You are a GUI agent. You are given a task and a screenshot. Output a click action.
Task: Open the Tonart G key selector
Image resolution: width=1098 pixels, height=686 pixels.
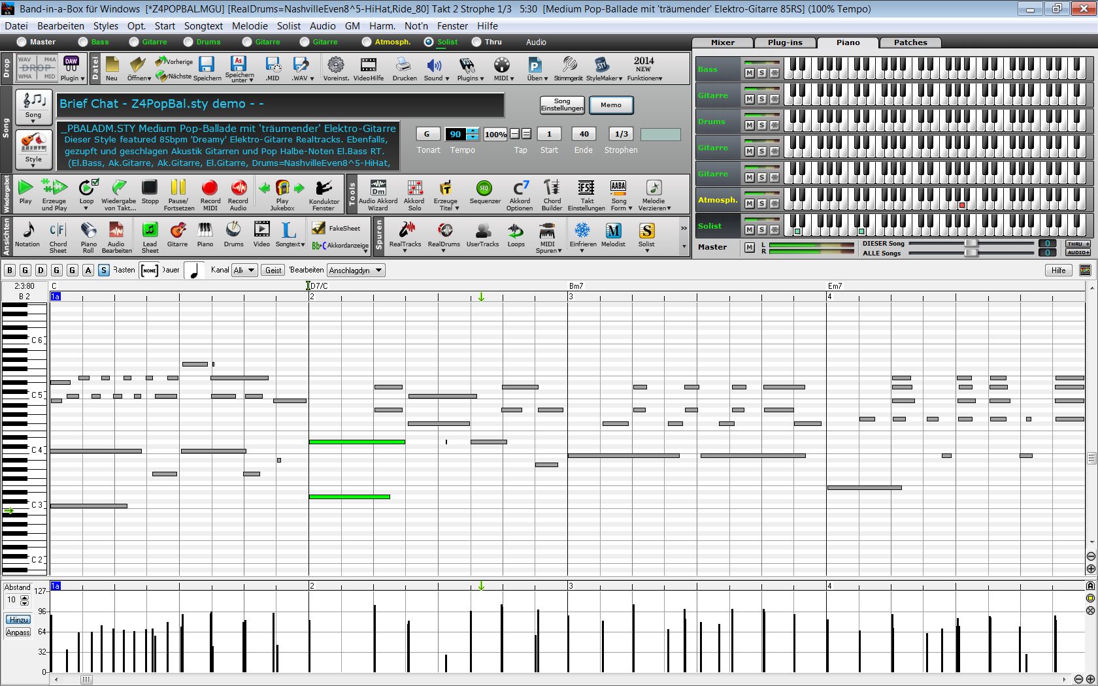tap(427, 134)
